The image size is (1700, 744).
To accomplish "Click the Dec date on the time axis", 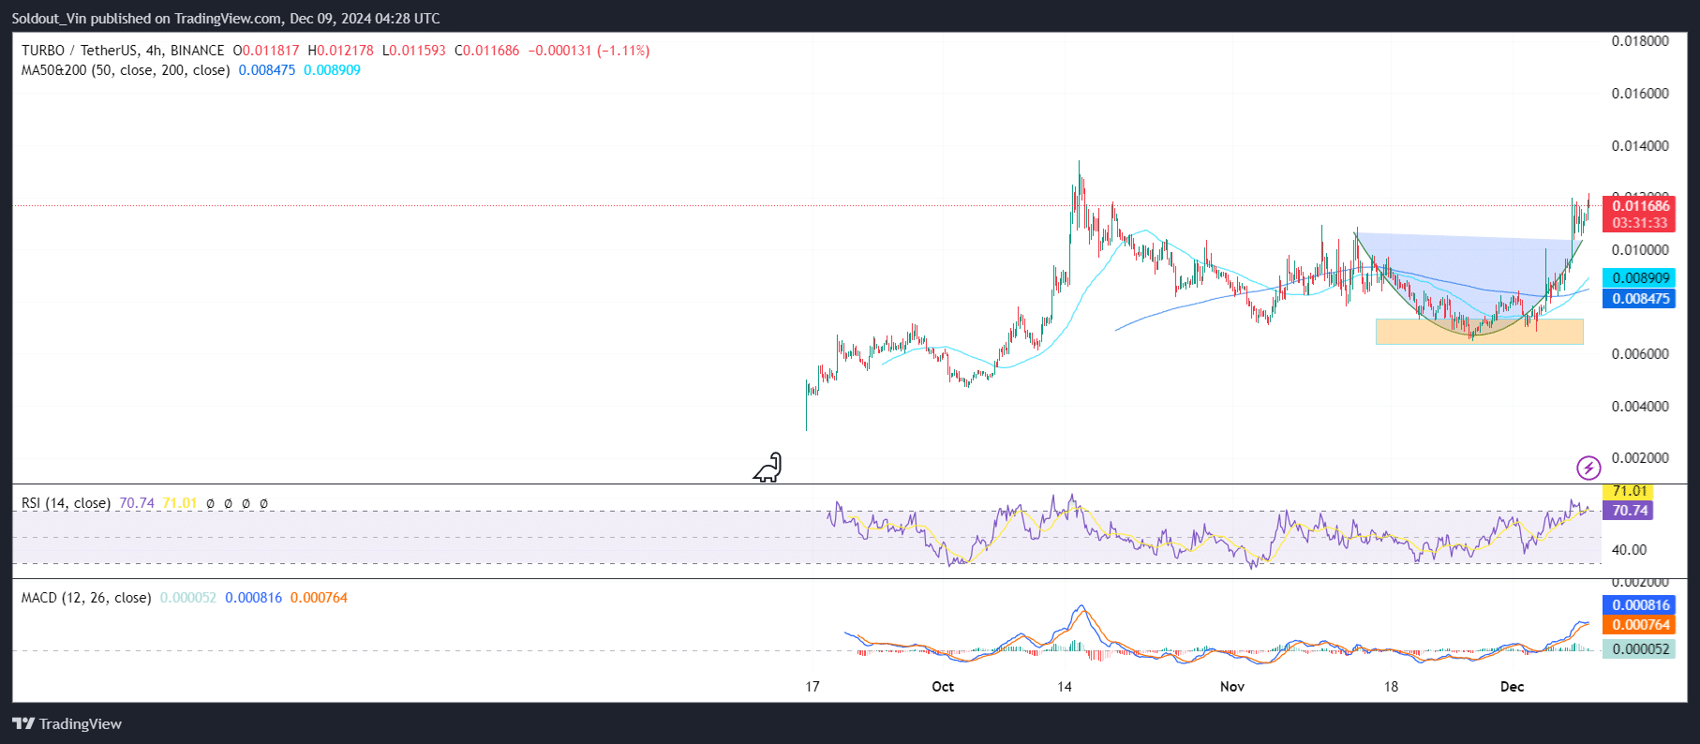I will [1512, 687].
